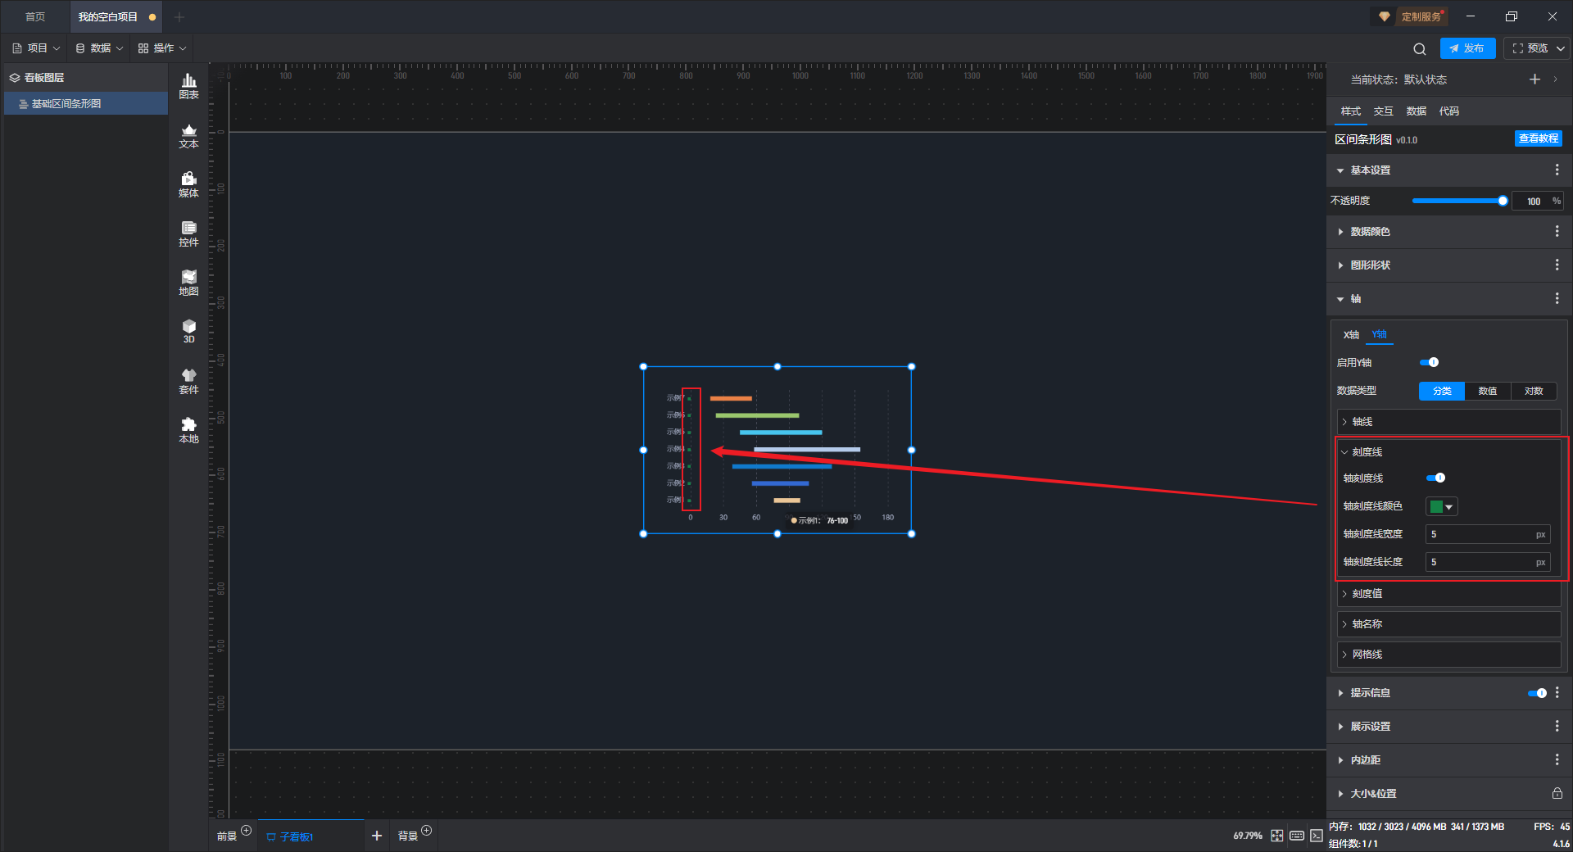Open the 本地 local component panel
The image size is (1573, 852).
pos(188,430)
